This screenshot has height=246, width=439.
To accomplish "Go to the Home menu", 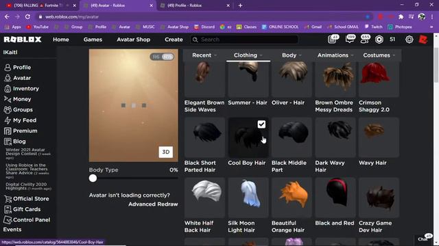I will click(x=61, y=40).
